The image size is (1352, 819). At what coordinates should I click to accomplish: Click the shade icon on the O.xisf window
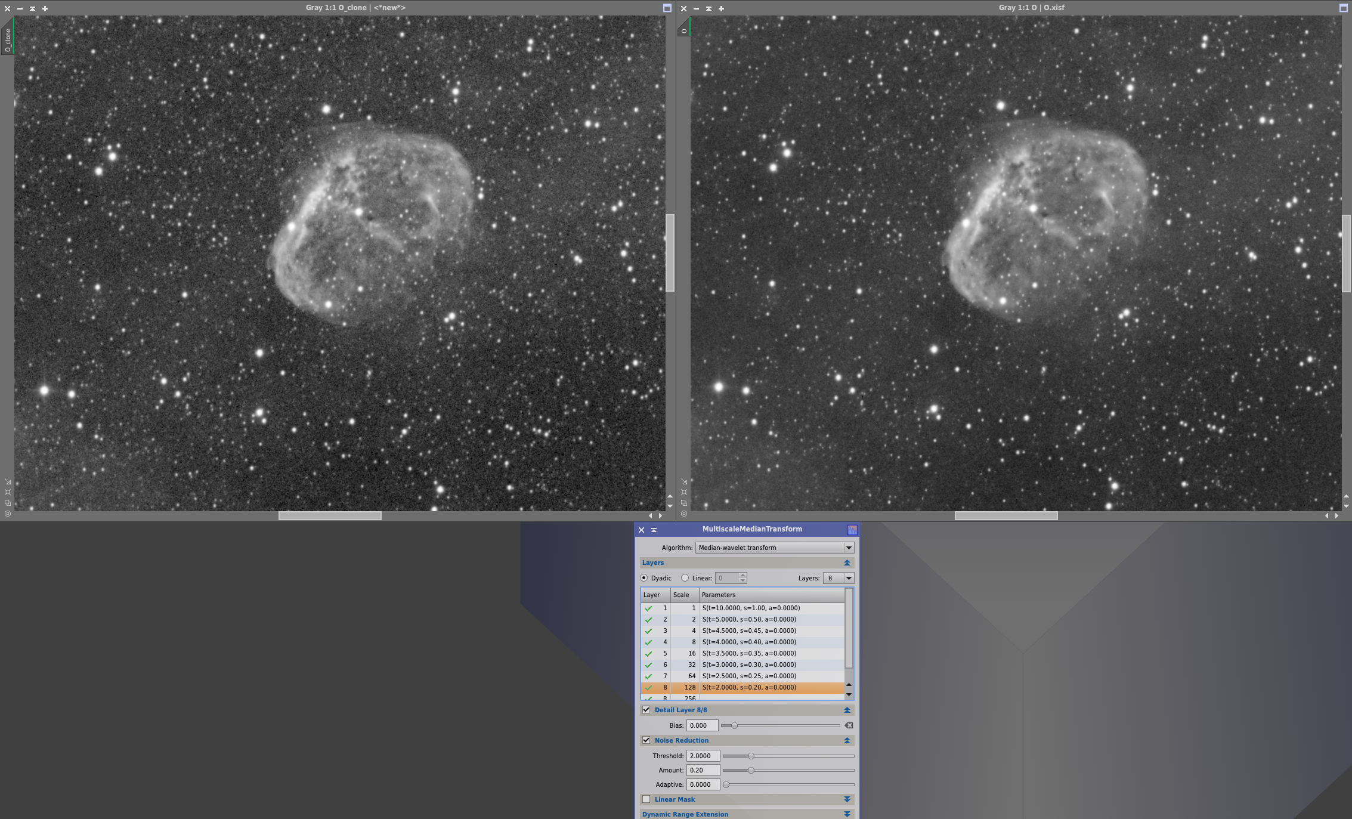coord(709,8)
